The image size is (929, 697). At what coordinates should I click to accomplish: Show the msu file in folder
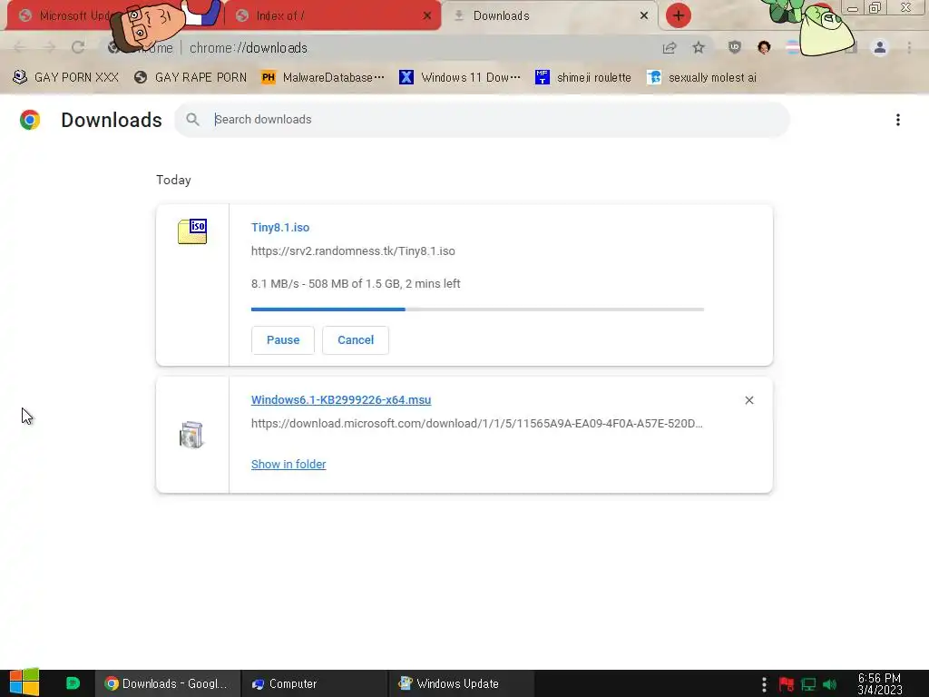point(288,464)
